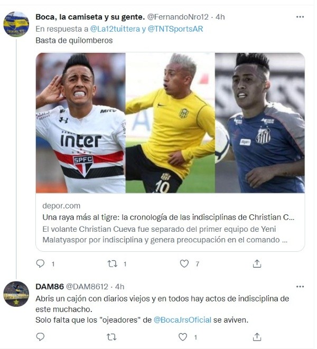Reply to DAM86's tweet

40,337
